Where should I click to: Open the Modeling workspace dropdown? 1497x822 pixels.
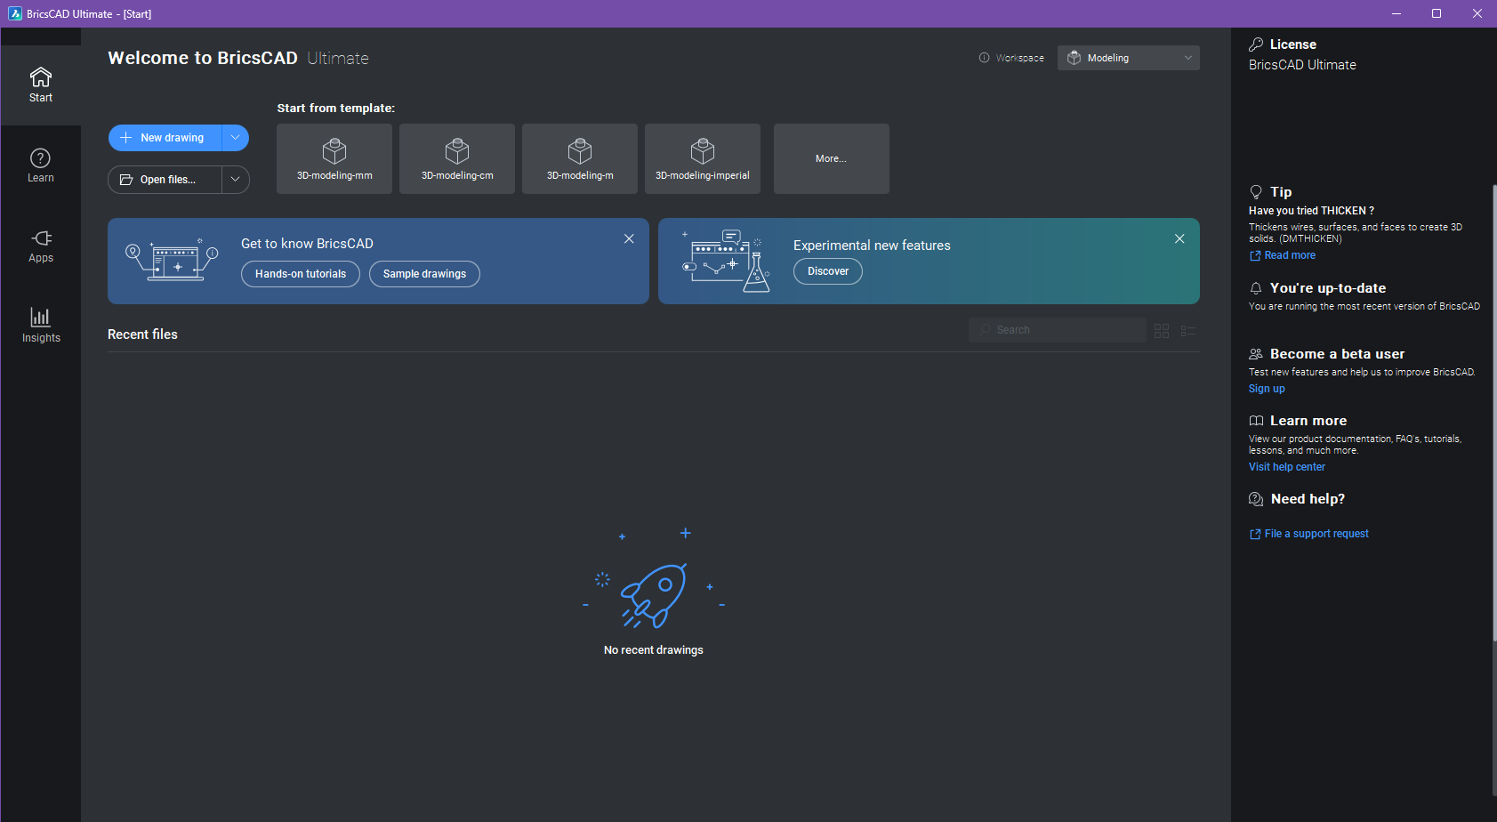tap(1129, 58)
